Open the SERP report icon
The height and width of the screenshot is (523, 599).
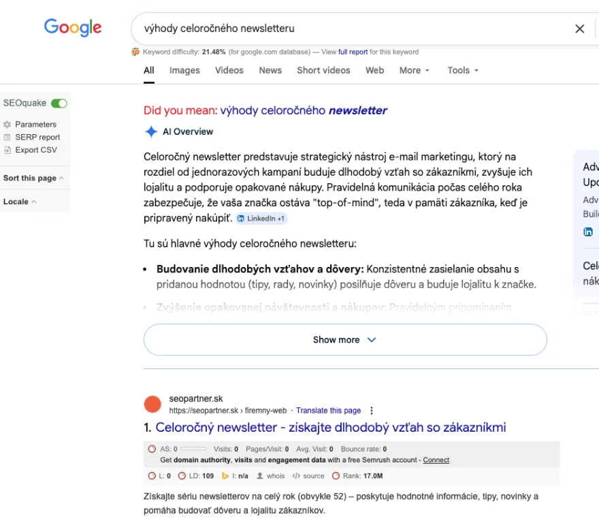point(7,138)
